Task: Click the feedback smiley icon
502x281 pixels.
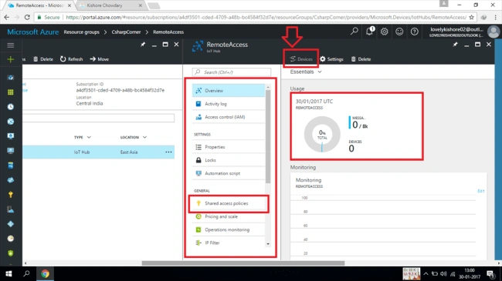Action: 399,32
